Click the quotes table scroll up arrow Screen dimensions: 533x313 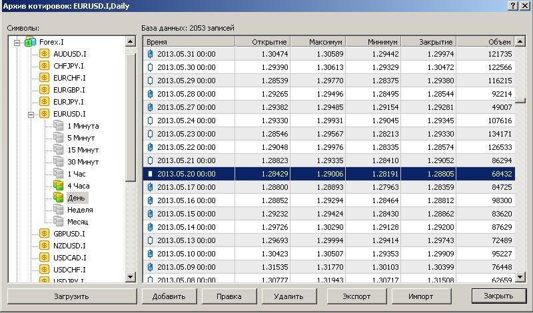tap(520, 41)
